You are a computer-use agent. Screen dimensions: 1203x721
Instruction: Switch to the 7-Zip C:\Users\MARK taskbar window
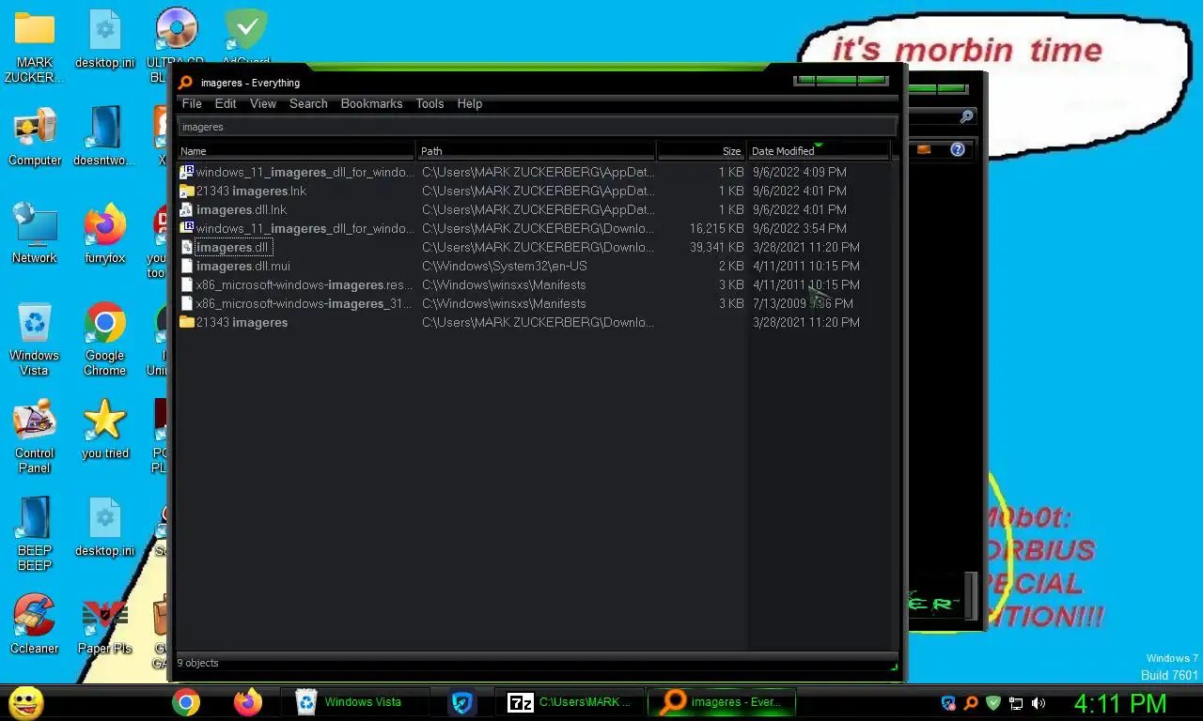570,702
